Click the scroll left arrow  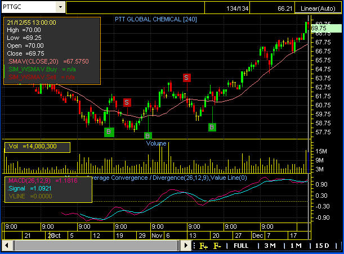(x=7, y=245)
